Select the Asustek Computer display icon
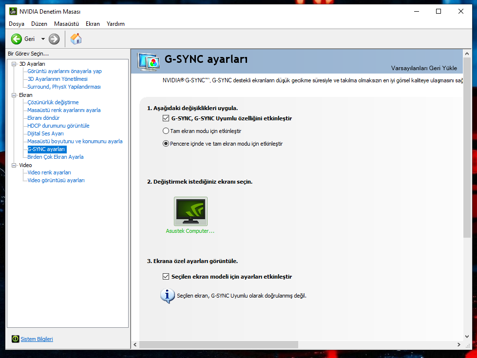477x358 pixels. pyautogui.click(x=190, y=210)
